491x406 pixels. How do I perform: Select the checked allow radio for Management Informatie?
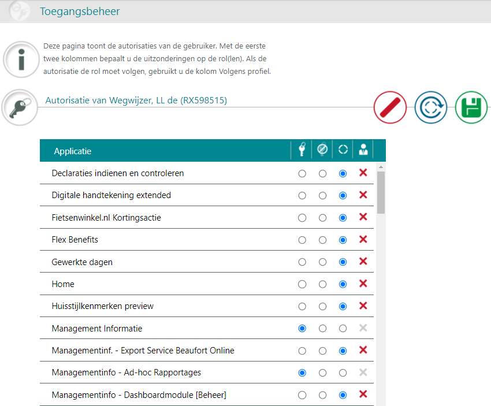pyautogui.click(x=302, y=329)
